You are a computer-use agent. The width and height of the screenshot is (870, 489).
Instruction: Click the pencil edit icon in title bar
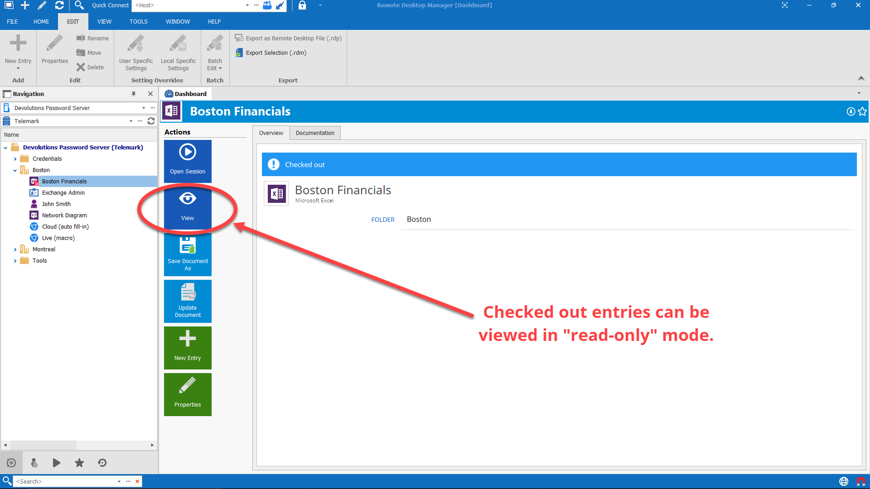tap(42, 5)
